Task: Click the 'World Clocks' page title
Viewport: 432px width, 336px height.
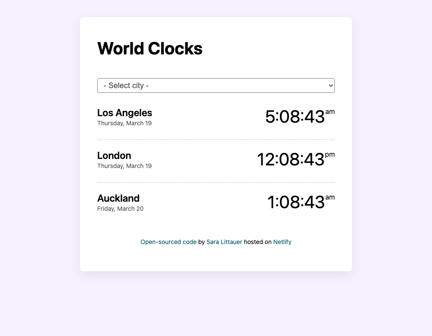Action: pyautogui.click(x=150, y=48)
